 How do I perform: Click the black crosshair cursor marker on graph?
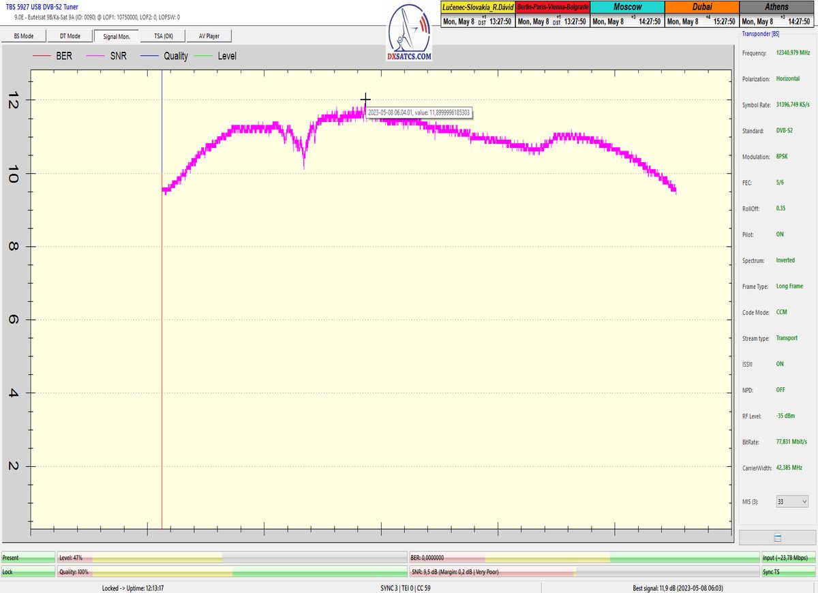point(365,100)
